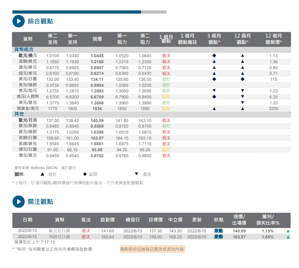
Task: Select the 12個月觀察價 column header
Action: (273, 39)
